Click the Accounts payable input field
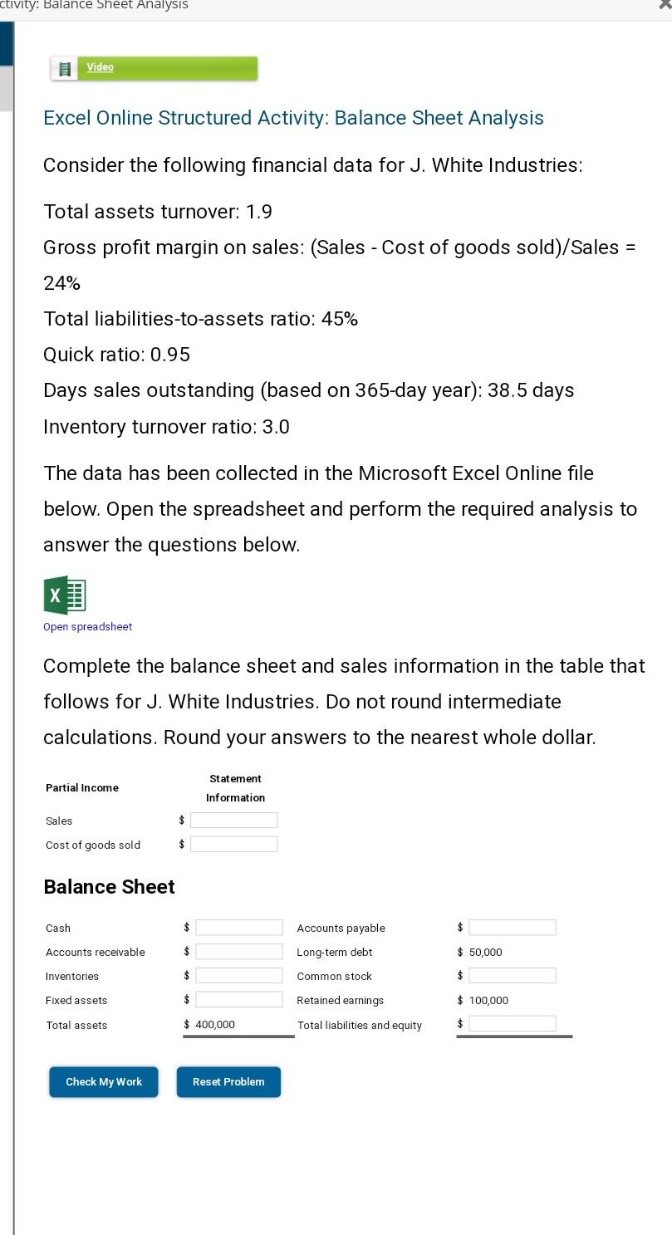The height and width of the screenshot is (1235, 672). 513,927
